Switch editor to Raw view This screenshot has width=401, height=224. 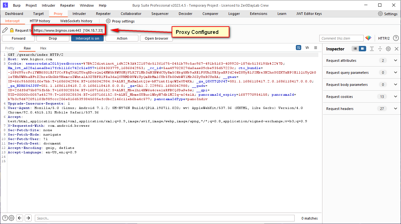click(x=27, y=48)
